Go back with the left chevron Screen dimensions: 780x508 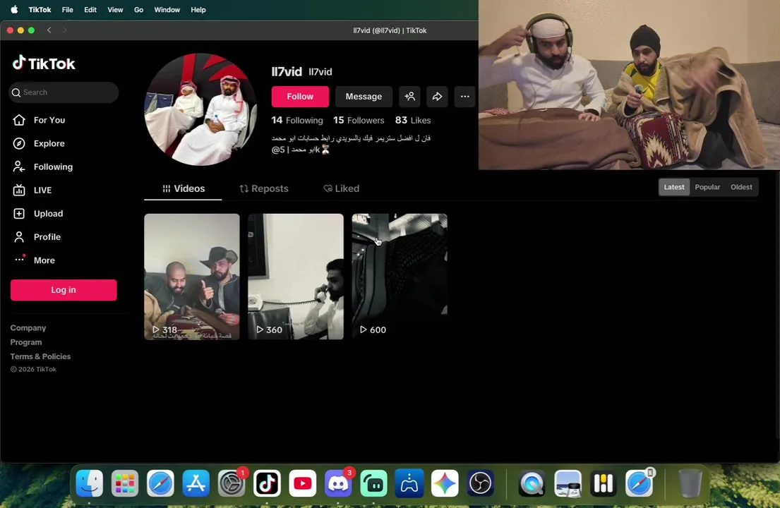tap(49, 30)
